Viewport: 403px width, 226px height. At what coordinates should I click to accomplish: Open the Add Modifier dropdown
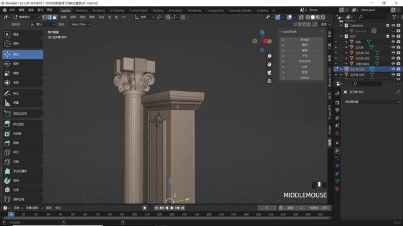[x=372, y=102]
